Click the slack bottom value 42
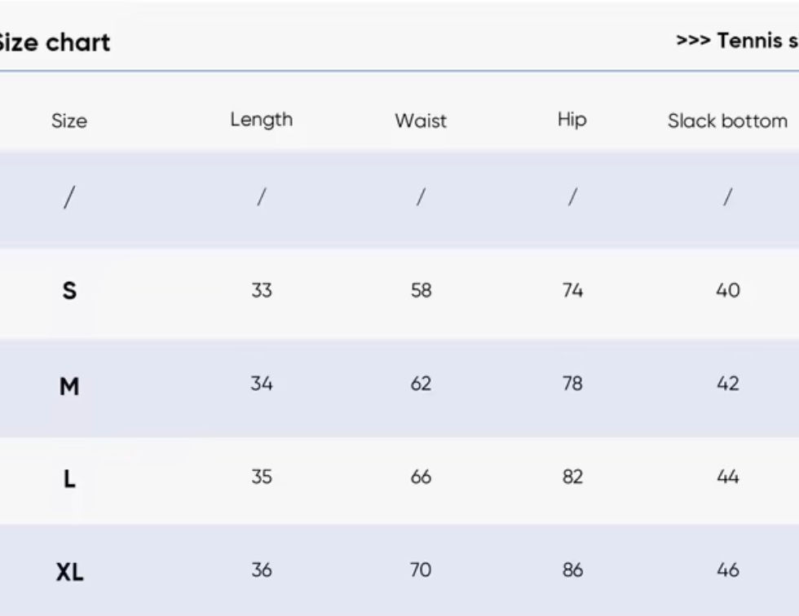This screenshot has width=799, height=616. click(727, 384)
